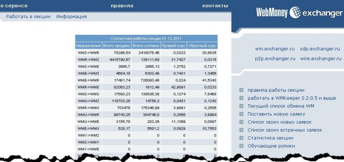Follow the sdp.exchanger.ru link
The width and height of the screenshot is (344, 162).
320,49
